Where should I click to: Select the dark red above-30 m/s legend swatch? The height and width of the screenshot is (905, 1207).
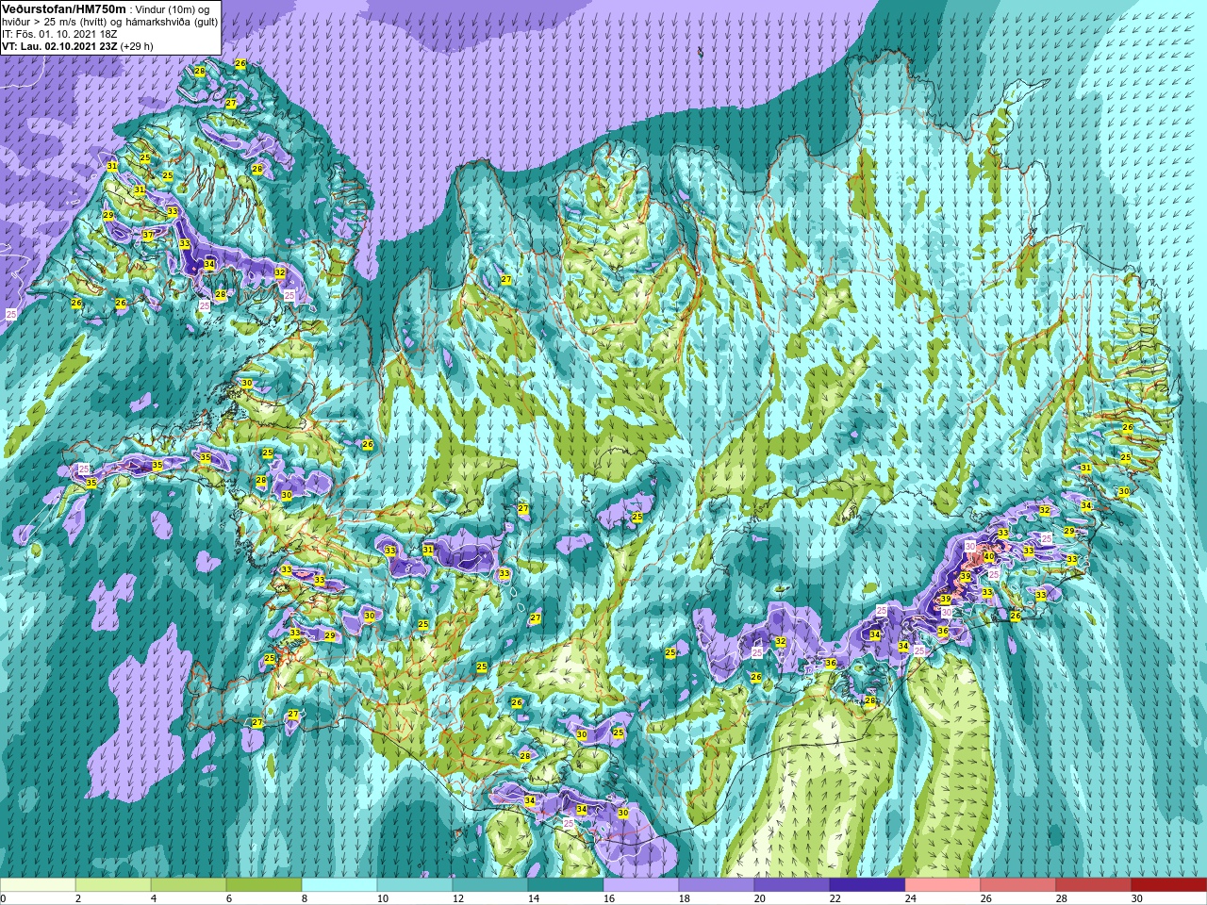[1169, 885]
